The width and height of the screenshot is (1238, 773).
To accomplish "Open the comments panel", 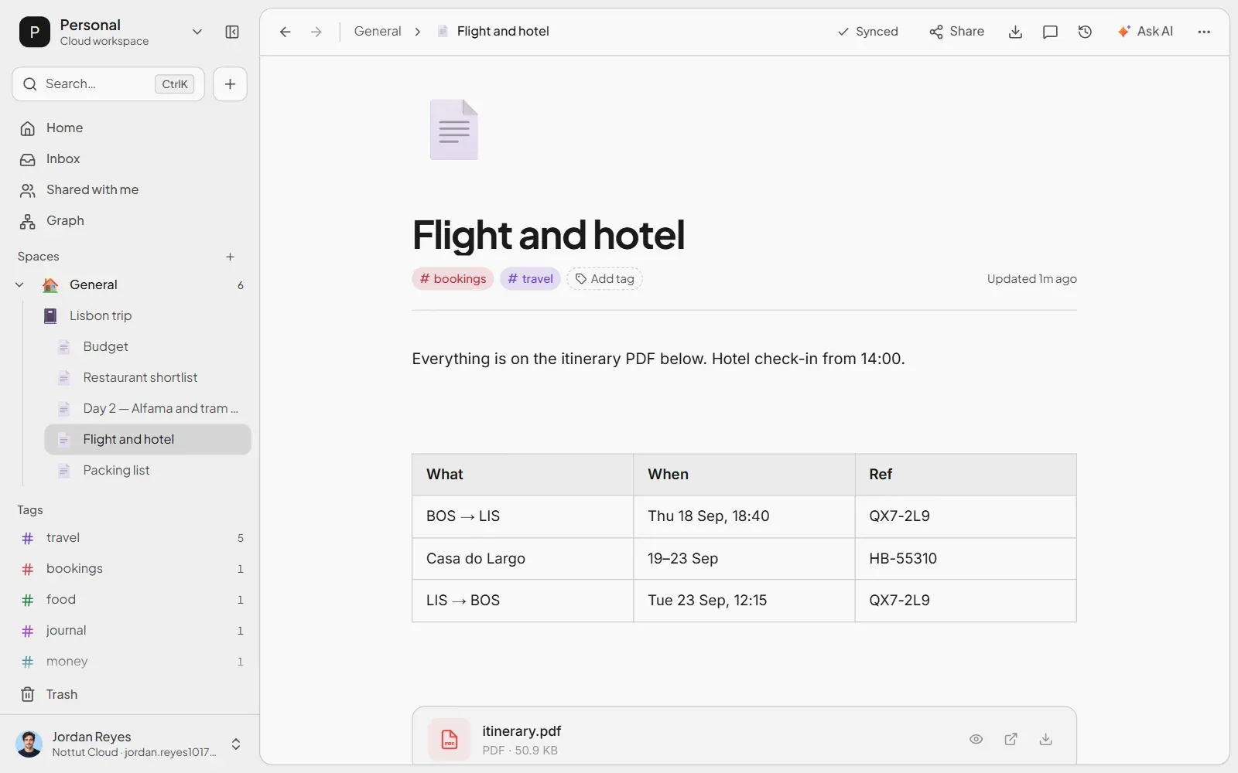I will click(1050, 32).
